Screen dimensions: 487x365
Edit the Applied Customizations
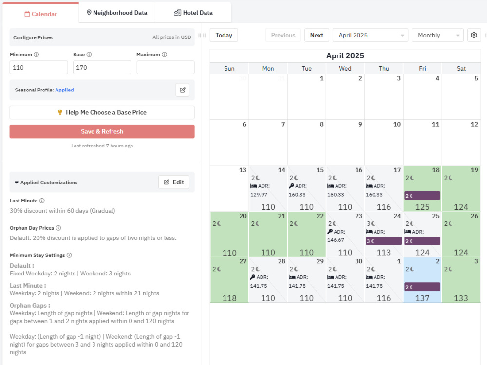coord(174,182)
